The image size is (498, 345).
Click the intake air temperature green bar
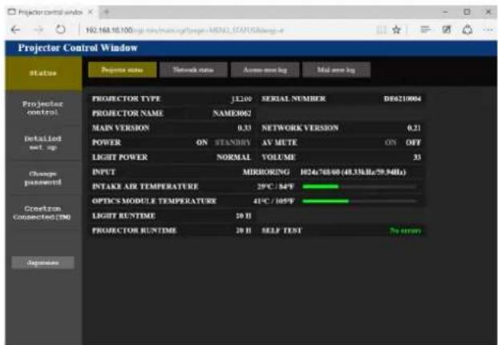point(321,187)
